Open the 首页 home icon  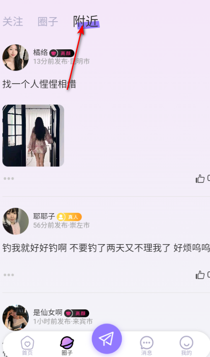point(27,345)
